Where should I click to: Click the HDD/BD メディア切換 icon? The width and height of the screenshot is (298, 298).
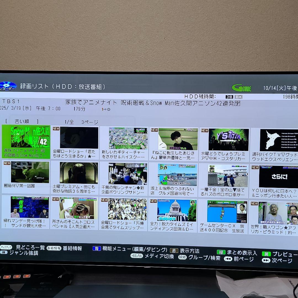pos(137,256)
